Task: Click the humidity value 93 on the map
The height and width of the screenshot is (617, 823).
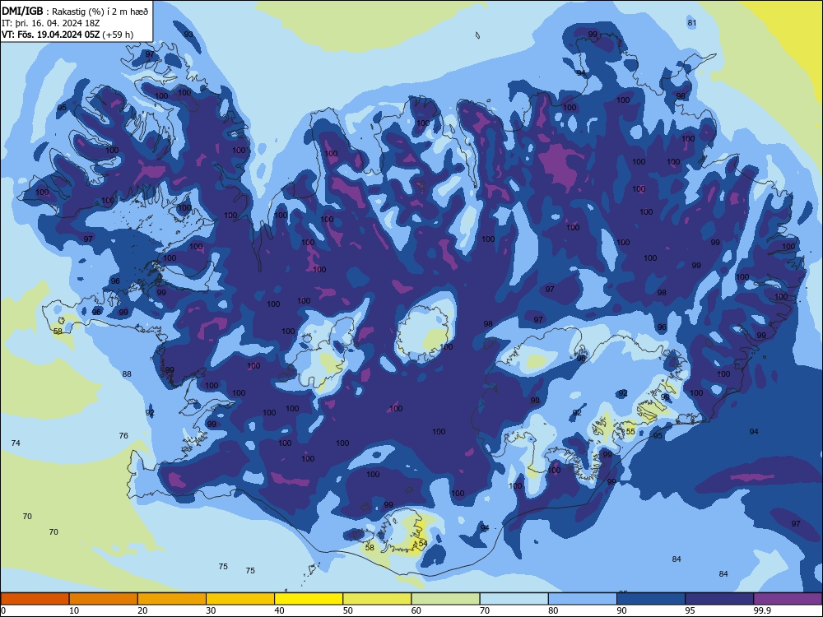Action: [x=188, y=35]
